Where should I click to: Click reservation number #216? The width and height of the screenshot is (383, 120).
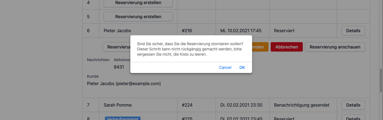click(187, 31)
